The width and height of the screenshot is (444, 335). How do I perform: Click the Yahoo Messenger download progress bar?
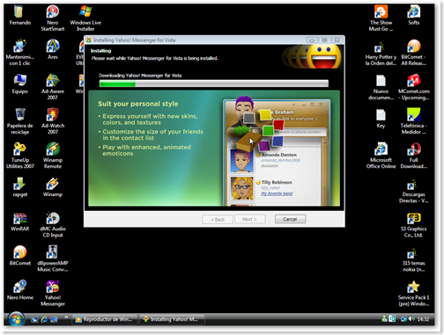tap(214, 84)
